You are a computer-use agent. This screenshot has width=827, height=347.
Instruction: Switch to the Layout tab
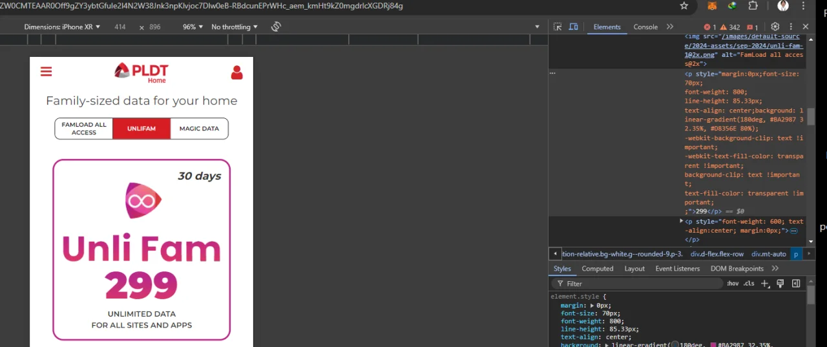click(x=634, y=269)
